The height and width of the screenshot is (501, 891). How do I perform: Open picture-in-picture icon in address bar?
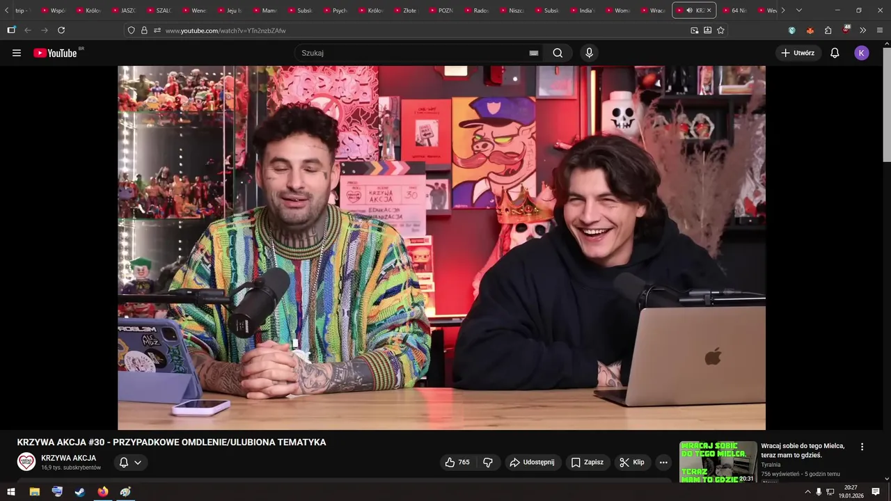click(x=694, y=31)
